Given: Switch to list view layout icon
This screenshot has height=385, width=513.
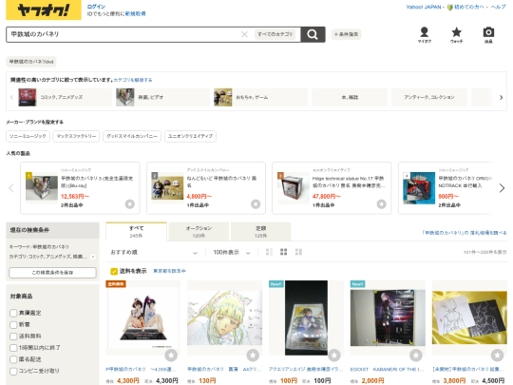Looking at the screenshot, I should pos(269,252).
